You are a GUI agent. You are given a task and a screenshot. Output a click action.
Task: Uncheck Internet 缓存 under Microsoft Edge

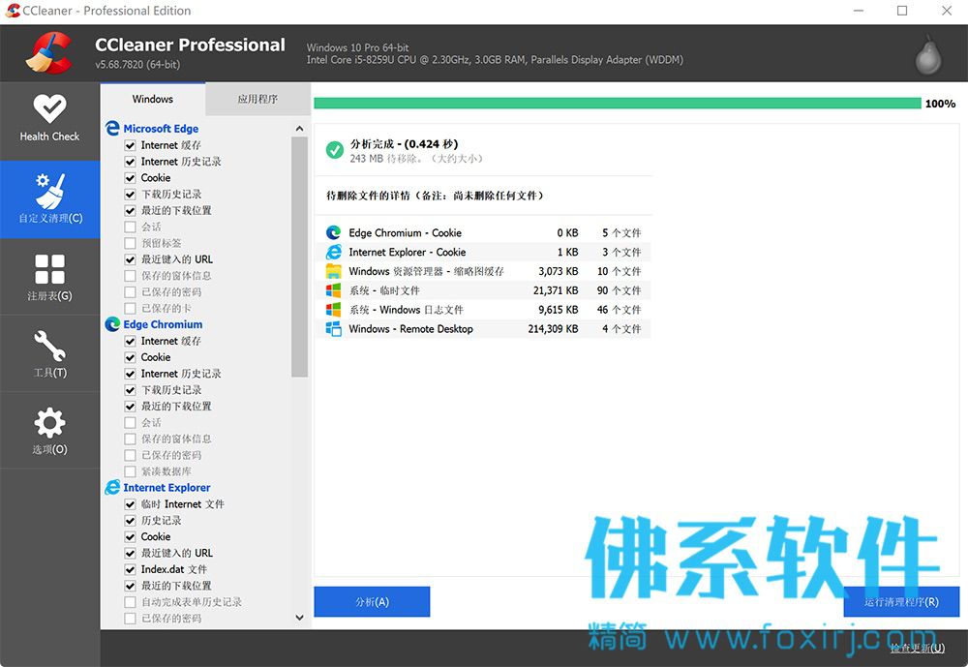point(131,145)
